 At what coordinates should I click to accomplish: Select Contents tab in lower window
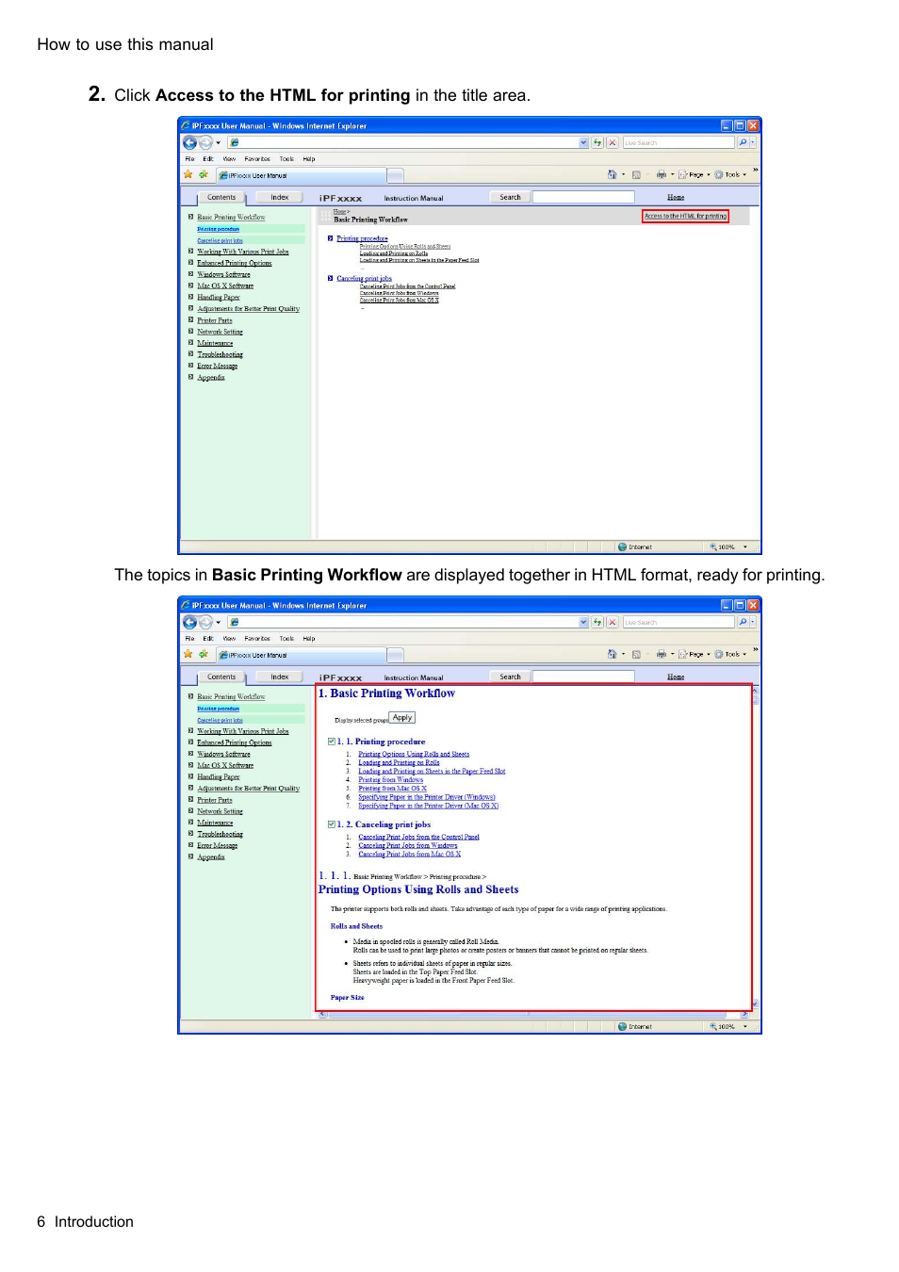point(221,677)
